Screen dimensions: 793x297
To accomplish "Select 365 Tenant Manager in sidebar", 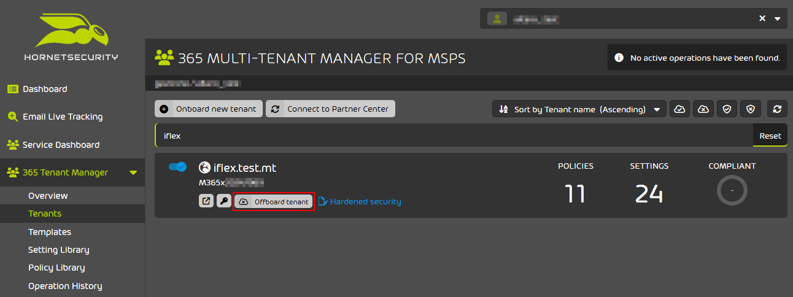I will [x=65, y=172].
